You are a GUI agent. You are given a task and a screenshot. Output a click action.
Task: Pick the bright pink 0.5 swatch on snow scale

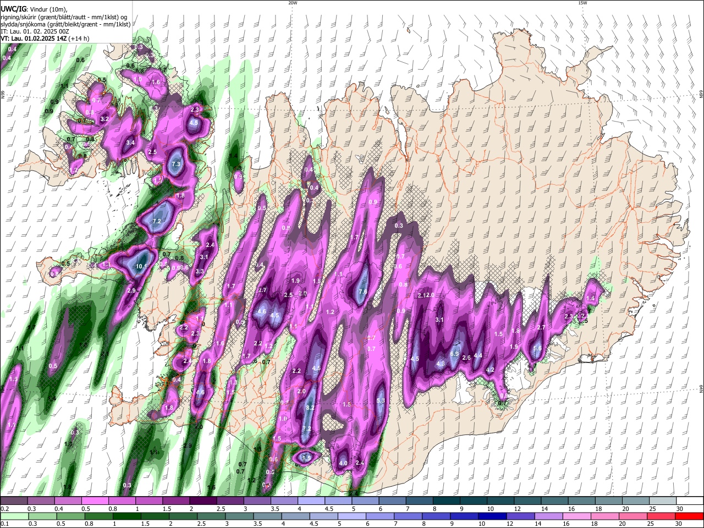pyautogui.click(x=95, y=501)
